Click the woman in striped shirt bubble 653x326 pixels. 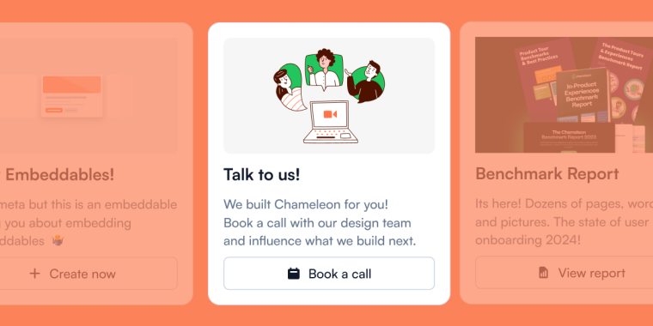289,88
